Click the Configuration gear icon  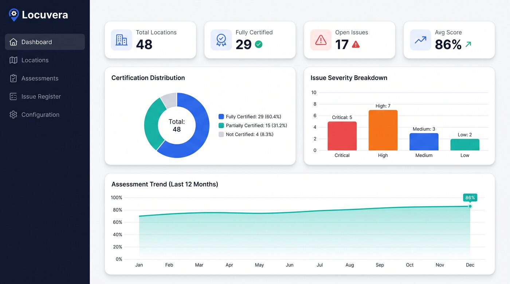(13, 115)
